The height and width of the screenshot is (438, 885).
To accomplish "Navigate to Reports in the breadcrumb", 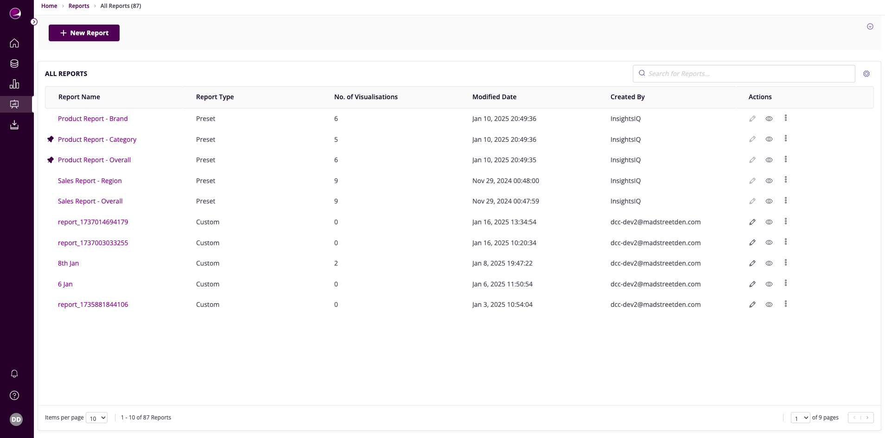I will pos(79,6).
